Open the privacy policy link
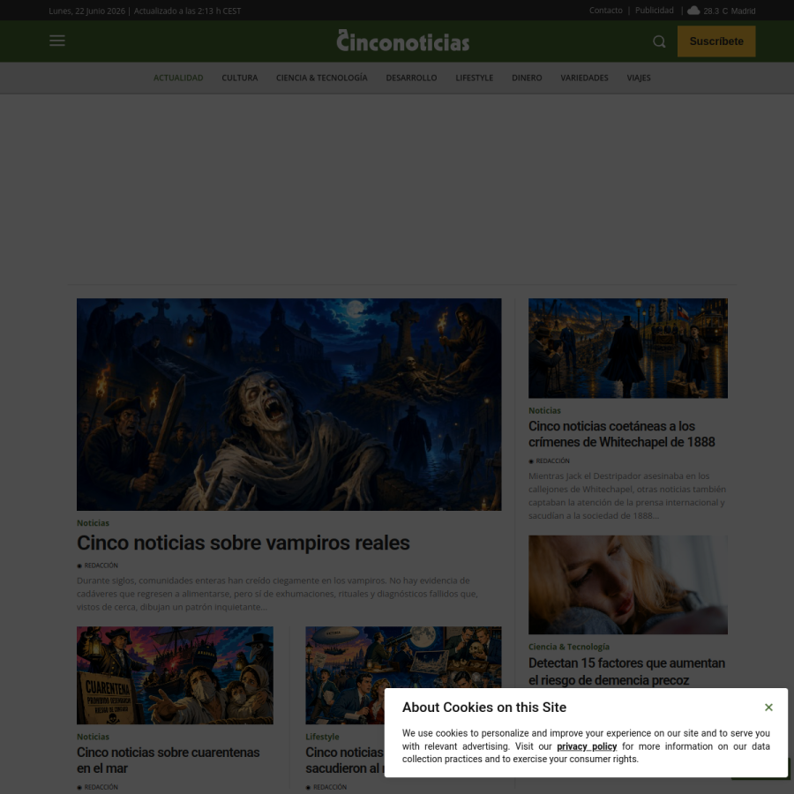The image size is (794, 794). tap(587, 746)
